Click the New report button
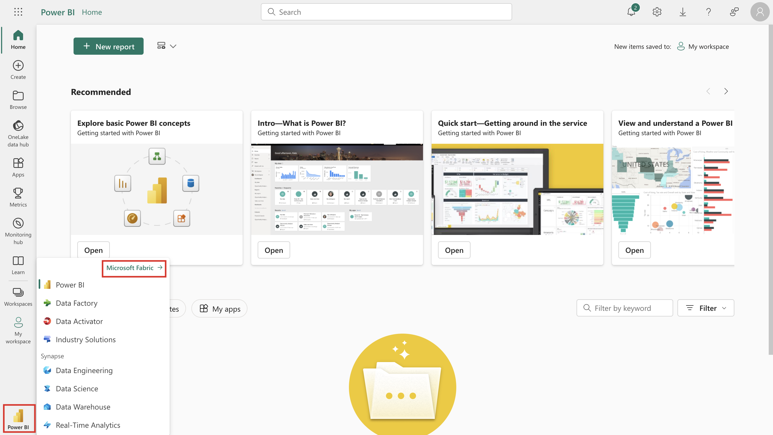This screenshot has height=435, width=773. [x=108, y=46]
